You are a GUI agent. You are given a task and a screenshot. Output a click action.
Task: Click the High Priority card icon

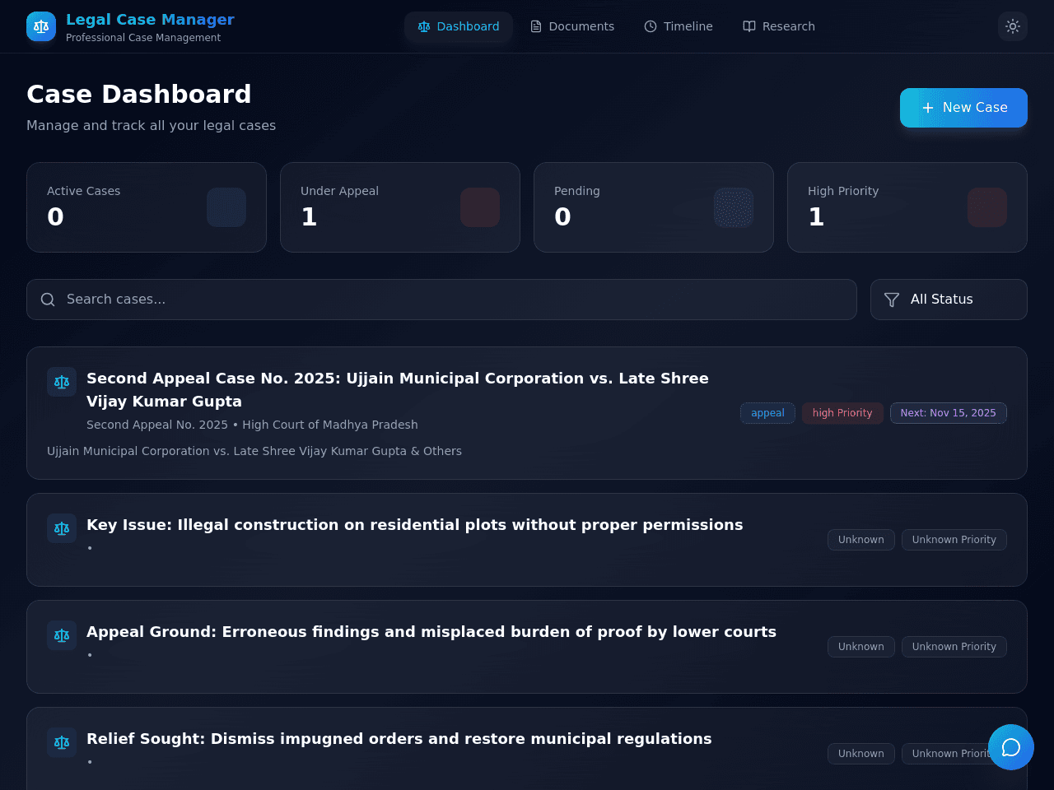tap(987, 207)
